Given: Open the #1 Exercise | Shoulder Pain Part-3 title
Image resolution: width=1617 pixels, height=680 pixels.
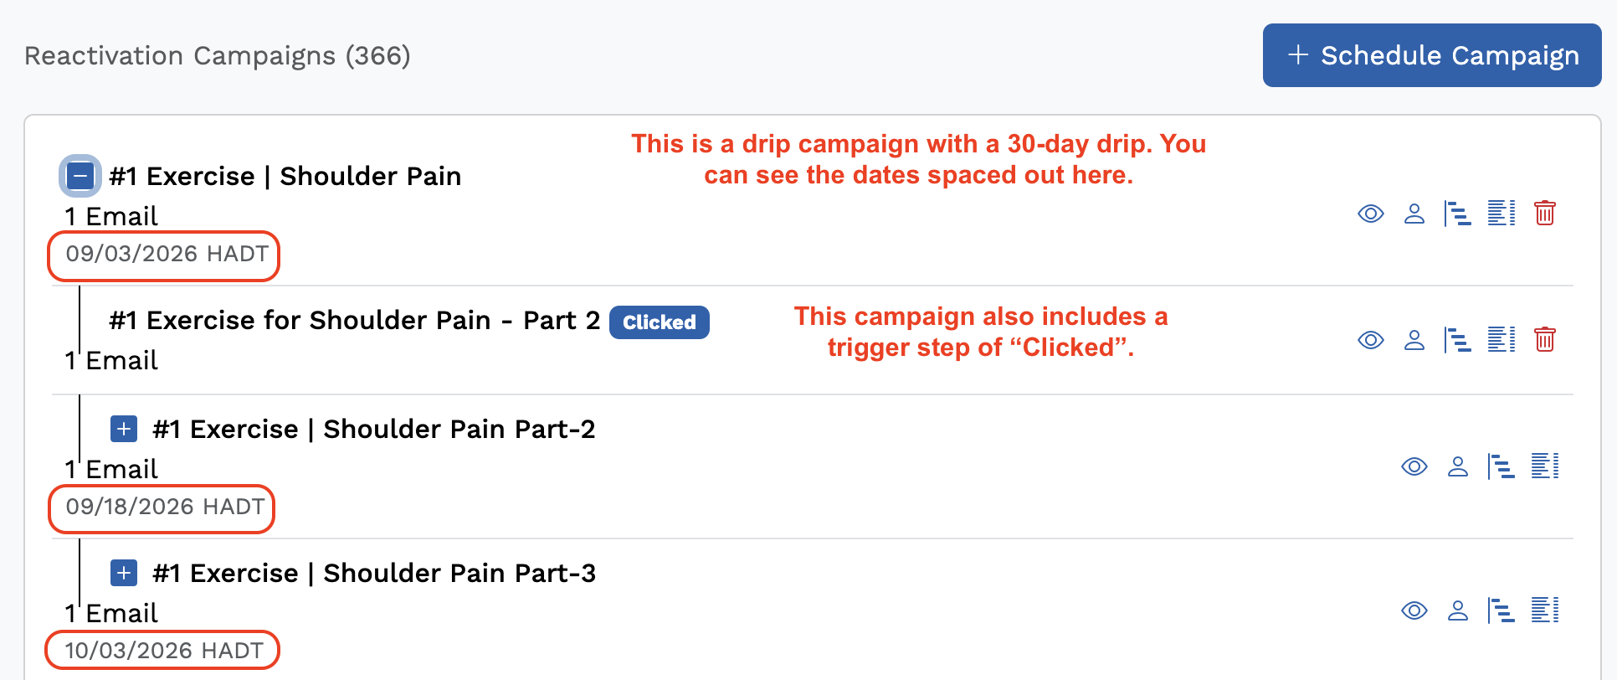Looking at the screenshot, I should point(374,573).
